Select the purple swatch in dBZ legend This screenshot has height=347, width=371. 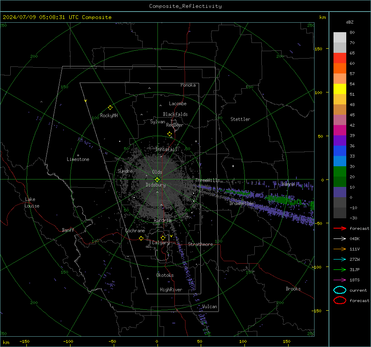pyautogui.click(x=340, y=141)
